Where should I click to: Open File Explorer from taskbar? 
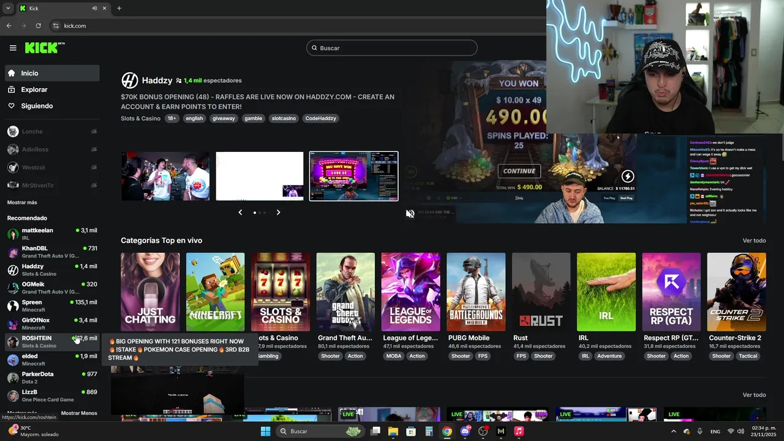393,431
